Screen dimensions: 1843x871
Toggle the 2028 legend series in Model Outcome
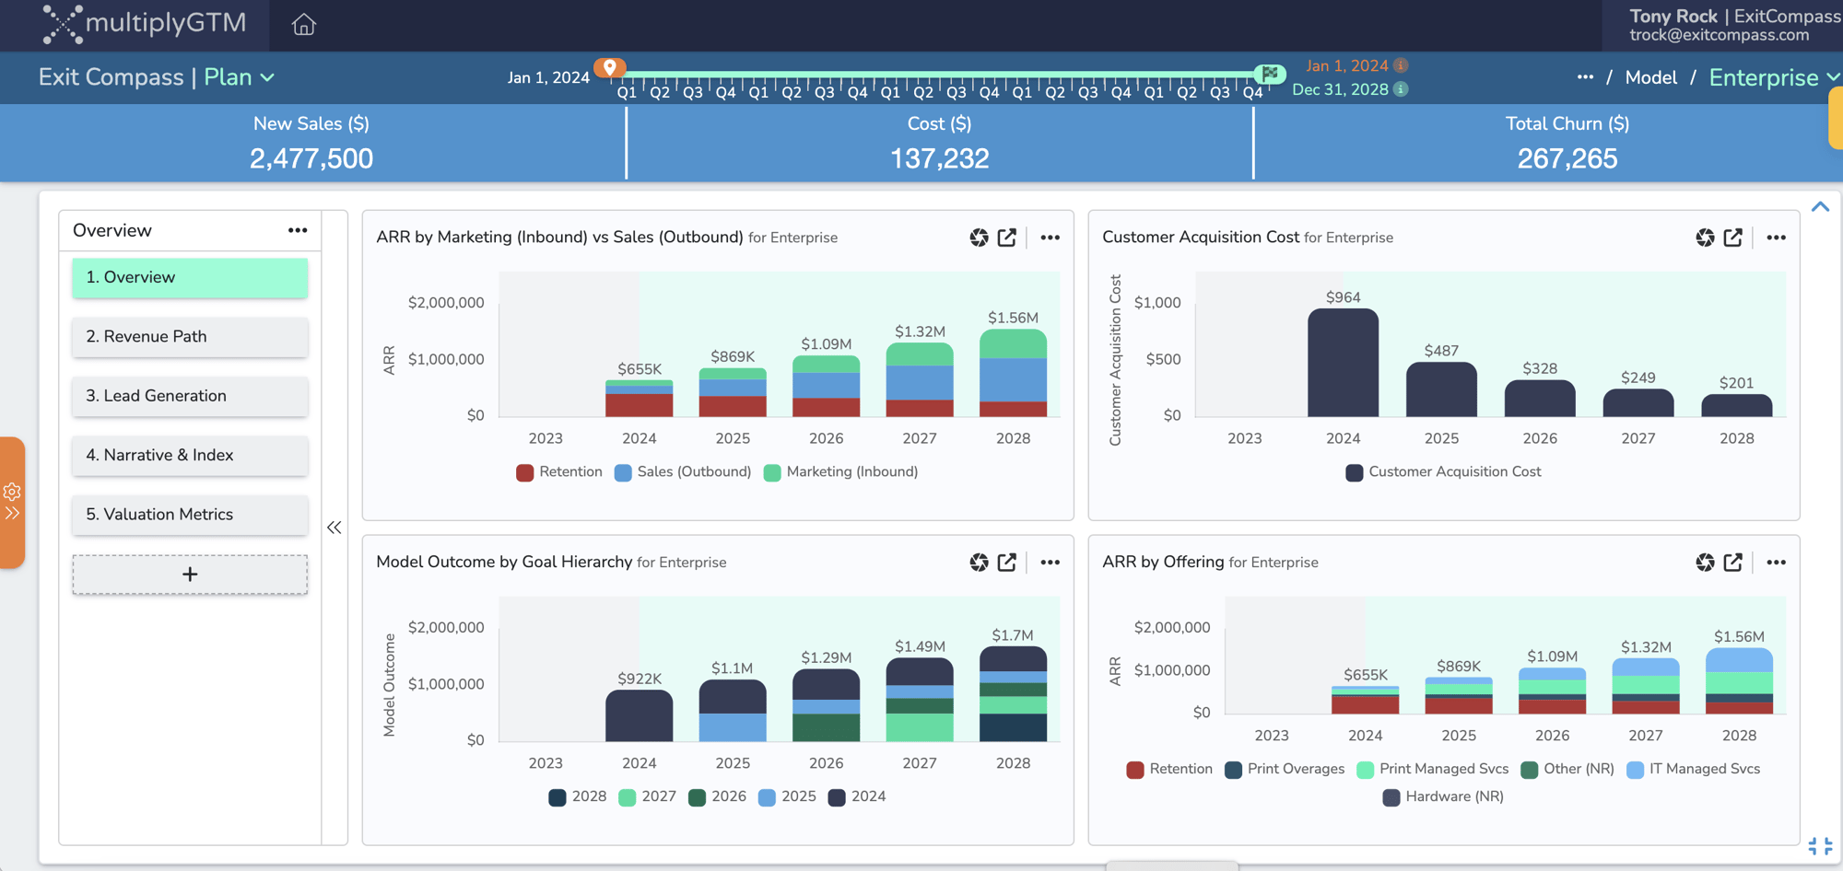[578, 796]
